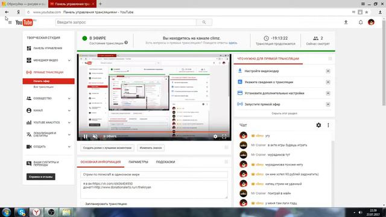The height and width of the screenshot is (217, 386).
Task: Expand the 'Установите дополнительные настройки' step
Action: click(x=328, y=93)
